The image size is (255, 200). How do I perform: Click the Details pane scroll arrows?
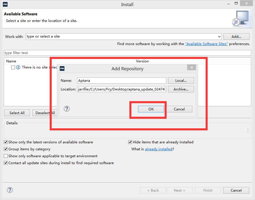tap(248, 130)
